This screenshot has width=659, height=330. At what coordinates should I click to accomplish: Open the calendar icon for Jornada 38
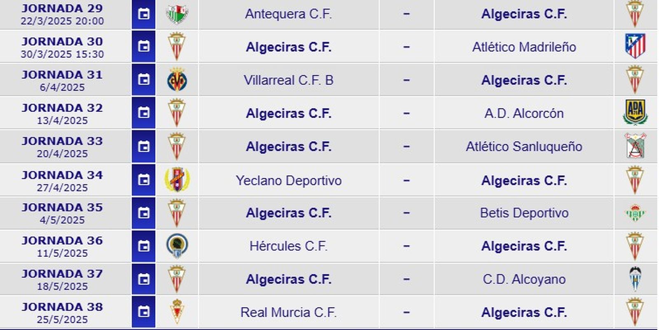click(x=143, y=312)
